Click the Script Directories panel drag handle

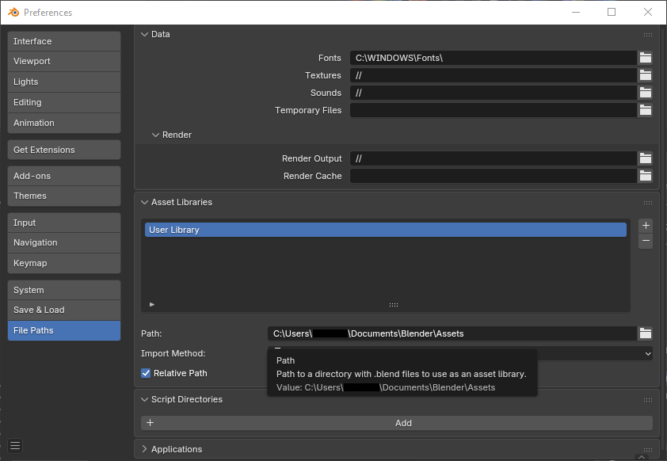pos(647,400)
